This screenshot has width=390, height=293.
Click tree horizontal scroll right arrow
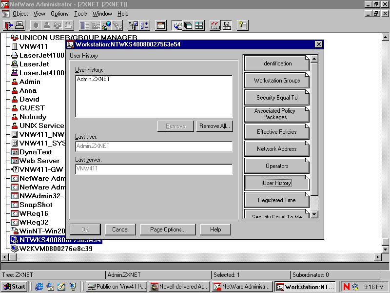click(x=378, y=257)
